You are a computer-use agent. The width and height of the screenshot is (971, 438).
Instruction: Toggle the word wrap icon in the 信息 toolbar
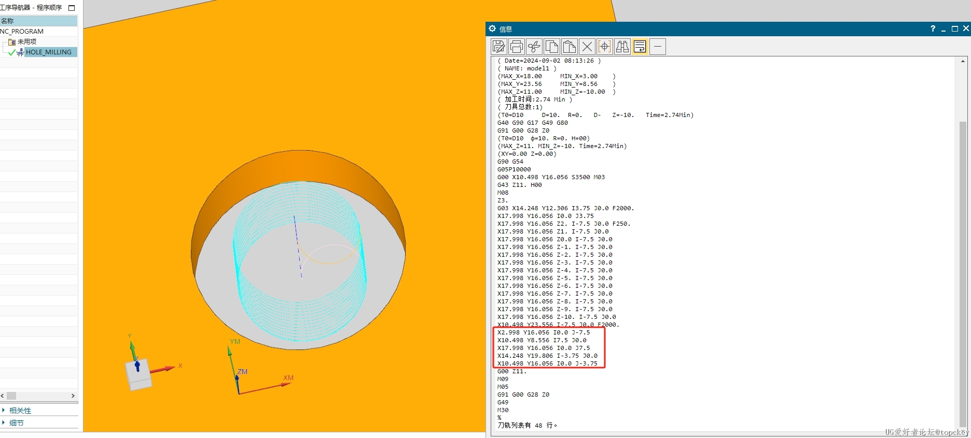click(640, 47)
